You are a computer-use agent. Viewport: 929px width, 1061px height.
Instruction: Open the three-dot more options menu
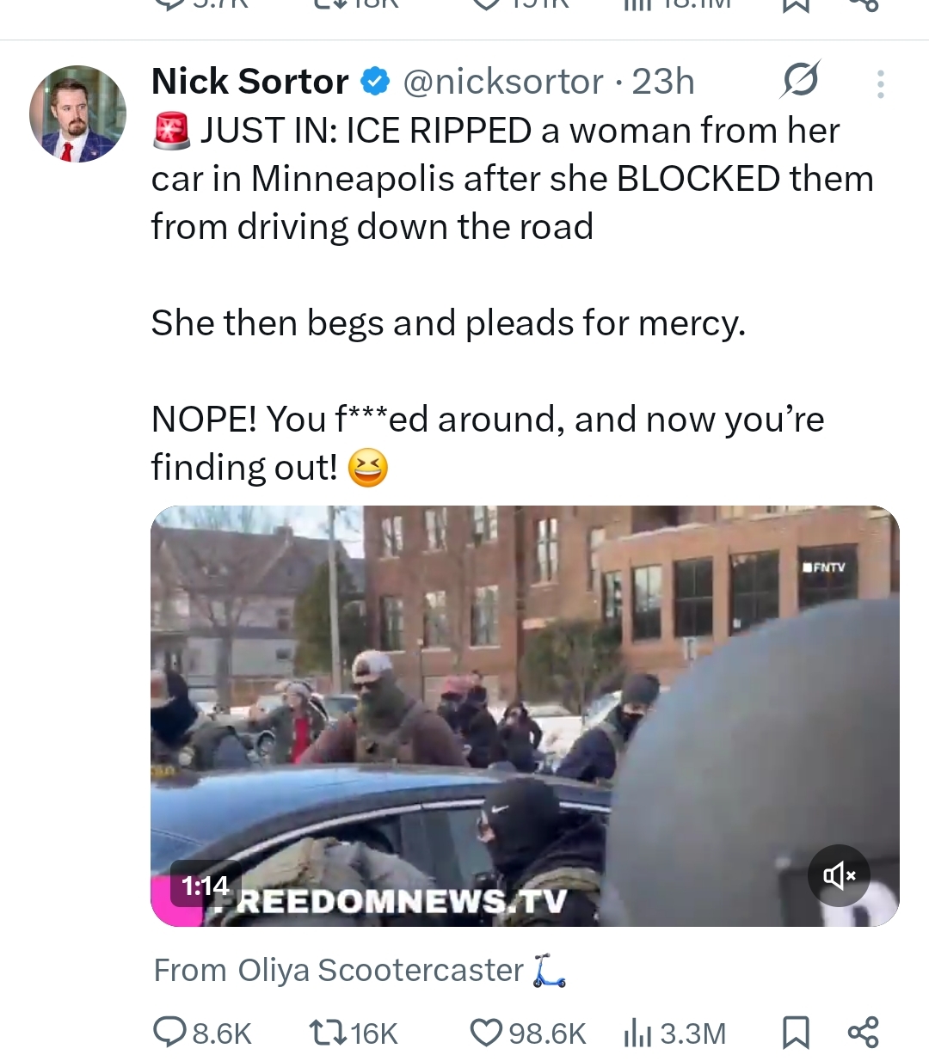click(880, 83)
